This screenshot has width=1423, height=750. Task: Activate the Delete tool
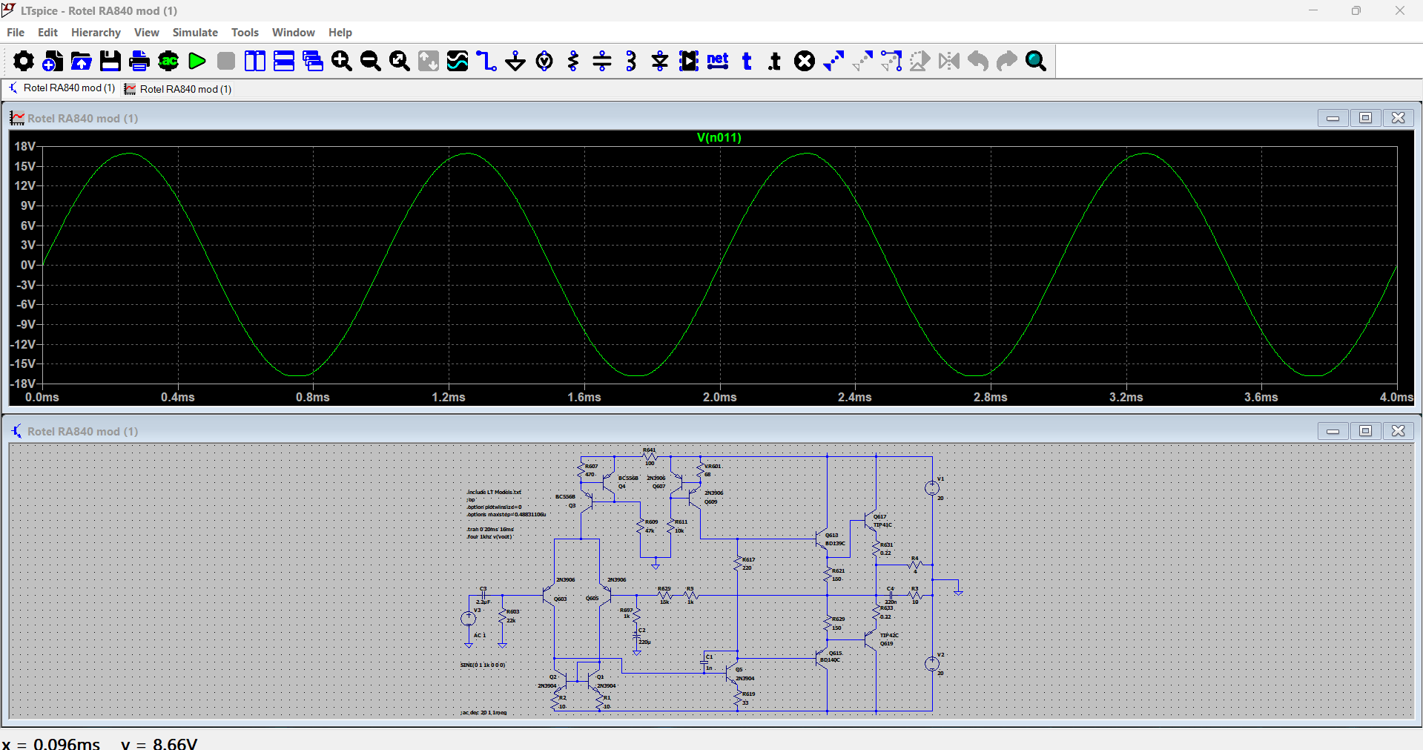point(805,61)
